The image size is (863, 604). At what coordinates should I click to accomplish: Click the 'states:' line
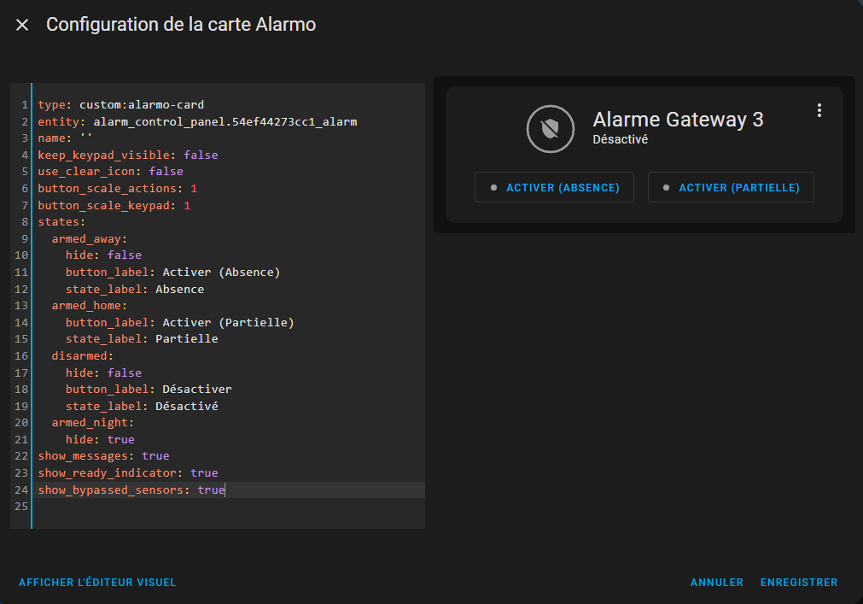tap(61, 222)
